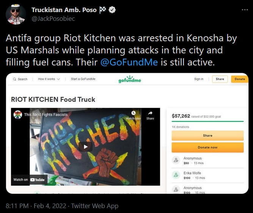Click the @GoFundMe mention link

tap(129, 62)
